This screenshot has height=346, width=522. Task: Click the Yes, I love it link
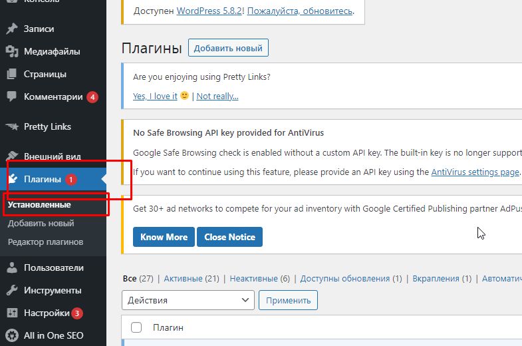pyautogui.click(x=155, y=96)
